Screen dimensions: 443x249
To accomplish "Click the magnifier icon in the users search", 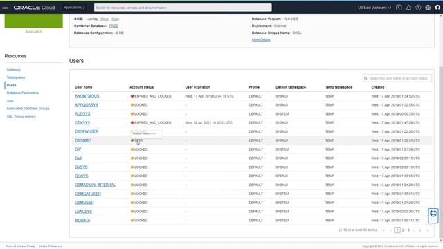I will [365, 78].
